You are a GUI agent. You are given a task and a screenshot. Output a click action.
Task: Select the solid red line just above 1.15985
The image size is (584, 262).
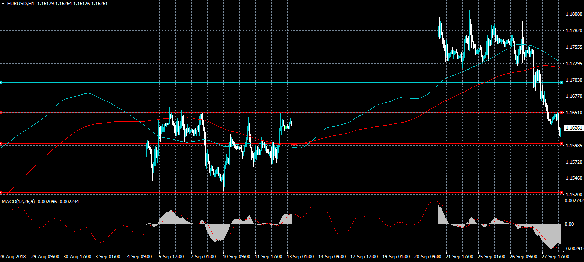pyautogui.click(x=281, y=143)
